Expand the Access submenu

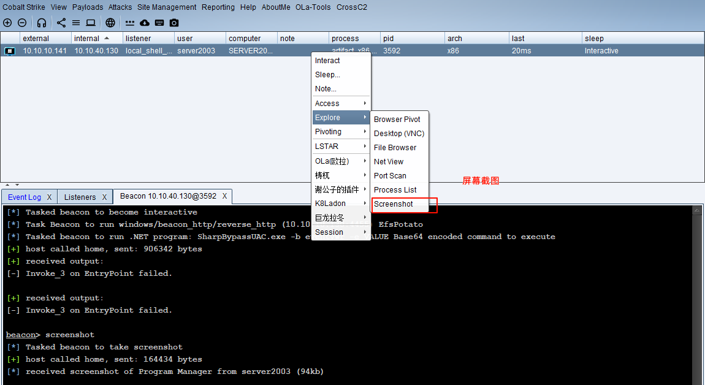coord(341,104)
